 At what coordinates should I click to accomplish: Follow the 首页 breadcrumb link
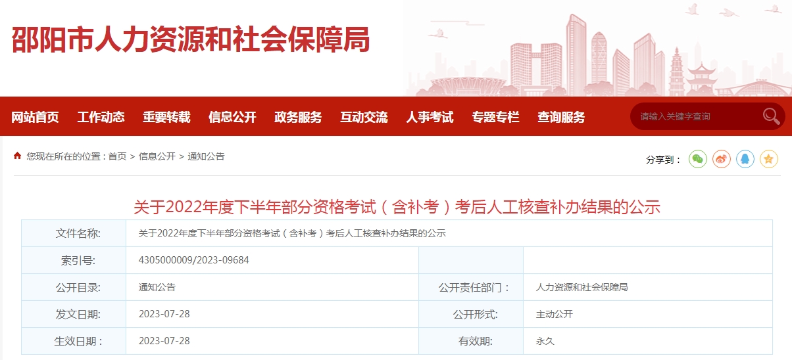(x=118, y=156)
